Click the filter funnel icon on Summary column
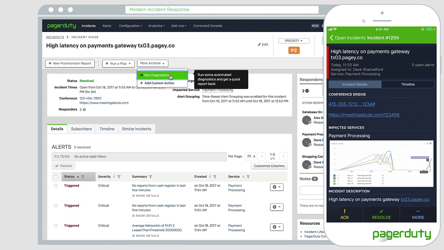Image resolution: width=444 pixels, height=250 pixels. (151, 176)
